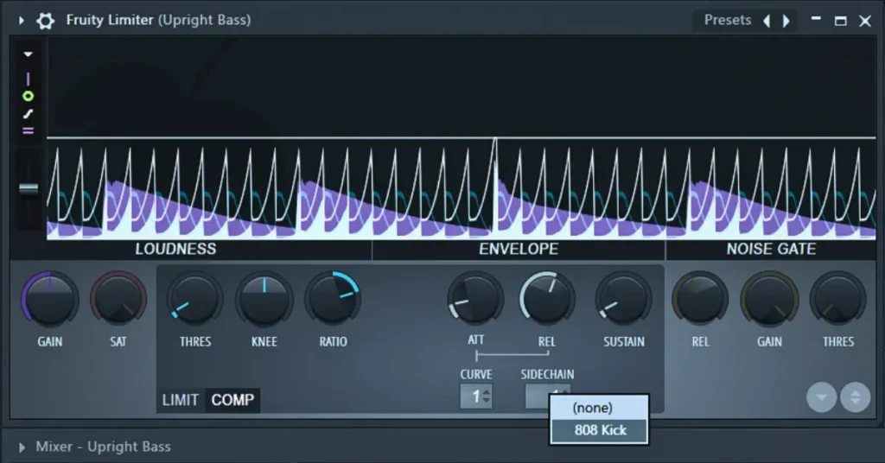
Task: Expand the plugin menu arrow beside gear
Action: click(22, 21)
